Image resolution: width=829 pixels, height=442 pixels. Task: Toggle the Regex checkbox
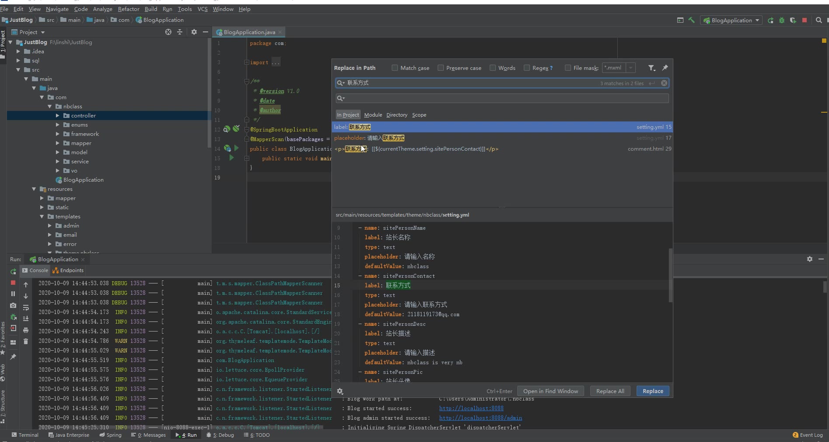tap(527, 68)
